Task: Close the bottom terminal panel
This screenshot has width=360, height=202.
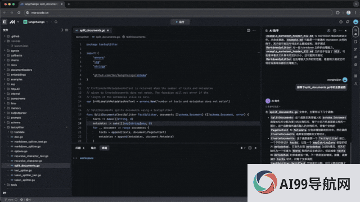Action: [255, 148]
